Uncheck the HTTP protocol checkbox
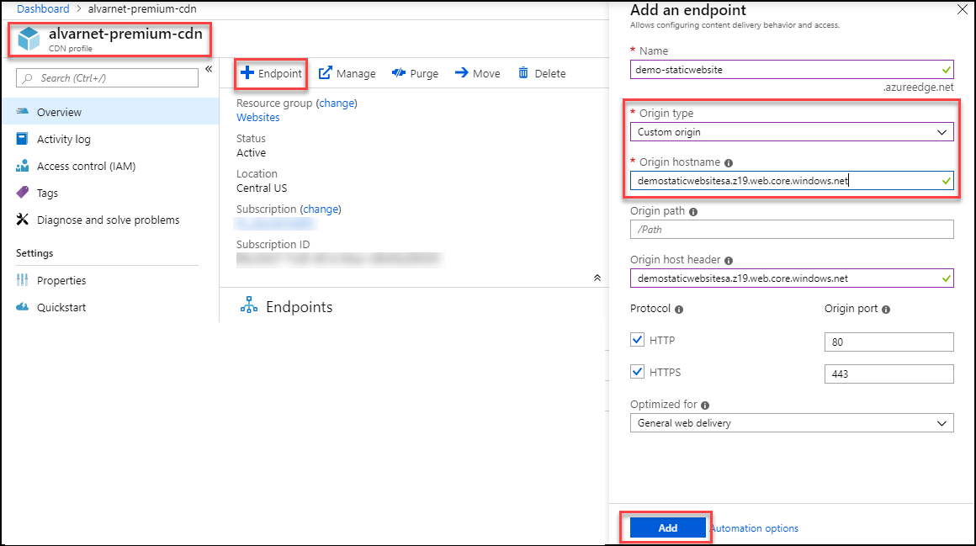 point(638,339)
